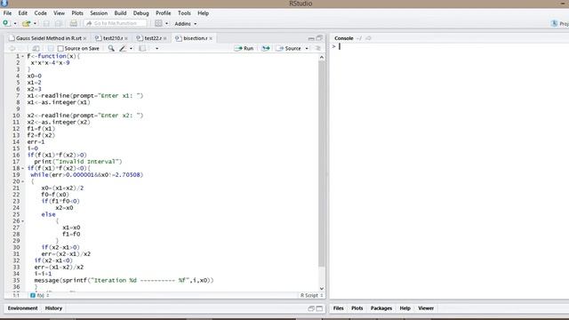The width and height of the screenshot is (569, 320).
Task: Click the editor vertical scrollbar thumb
Action: [322, 164]
